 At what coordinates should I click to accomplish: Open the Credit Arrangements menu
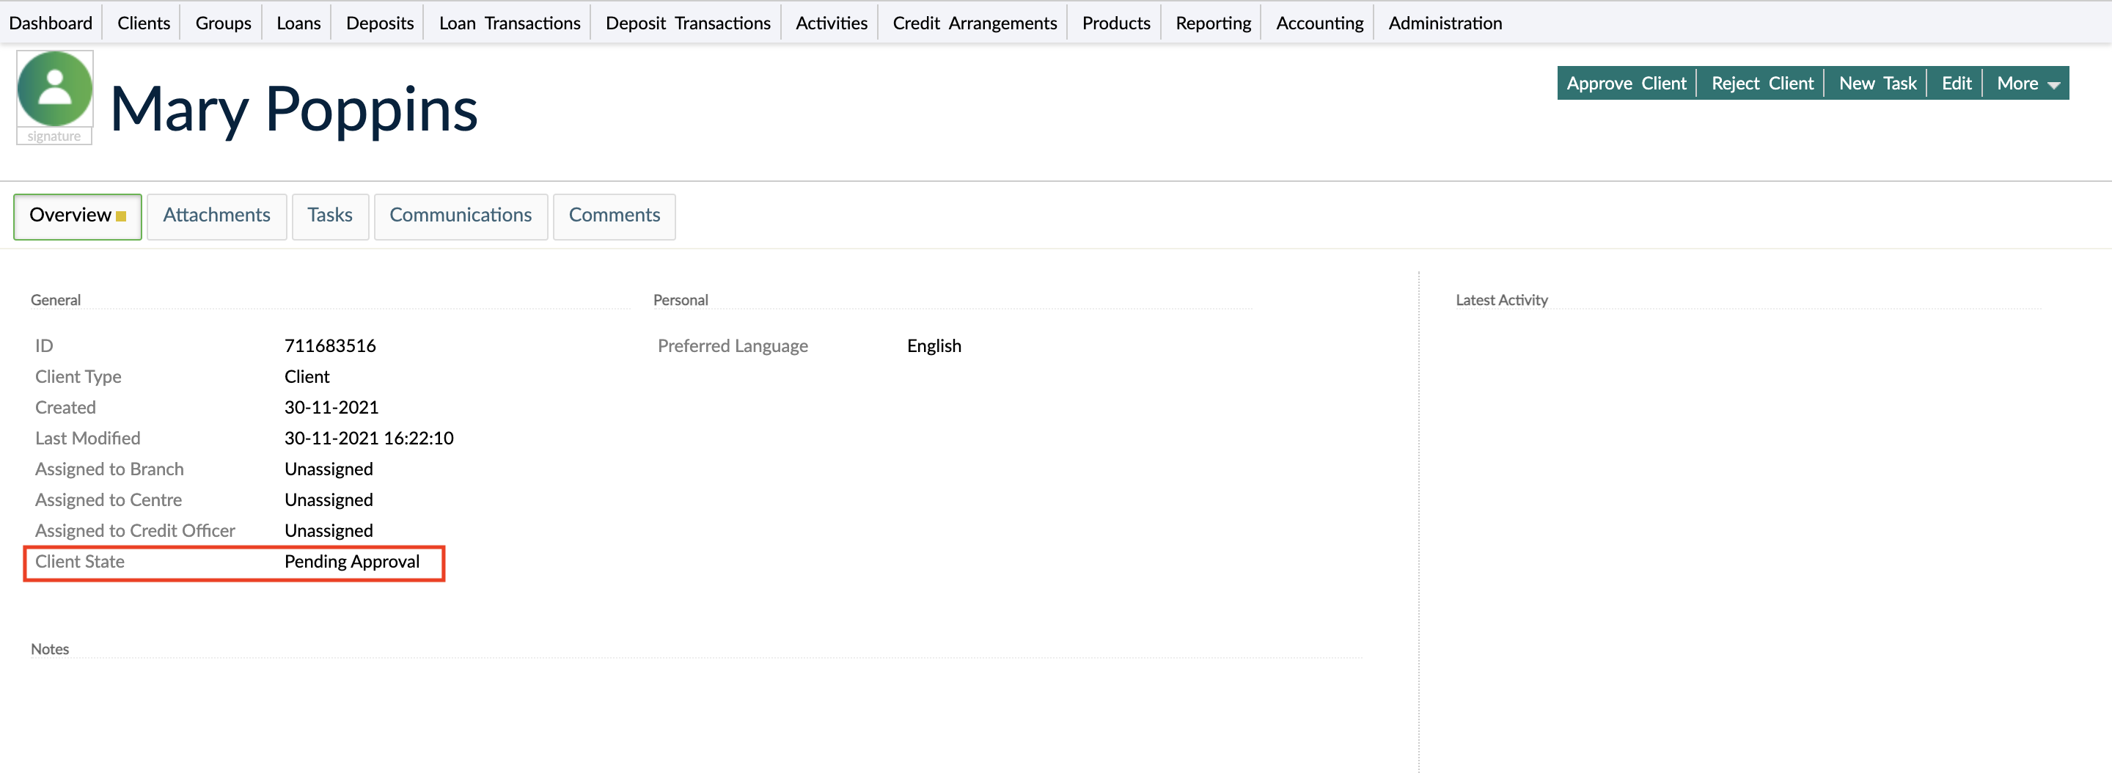click(x=972, y=22)
